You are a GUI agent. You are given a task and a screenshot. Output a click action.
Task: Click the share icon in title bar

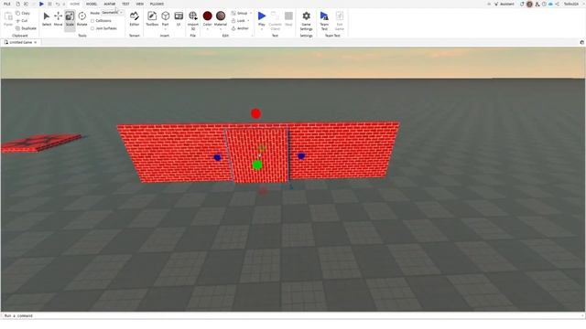tap(558, 4)
